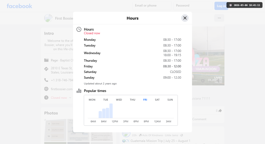Click the post author's avatar
The width and height of the screenshot is (265, 144).
click(x=126, y=134)
